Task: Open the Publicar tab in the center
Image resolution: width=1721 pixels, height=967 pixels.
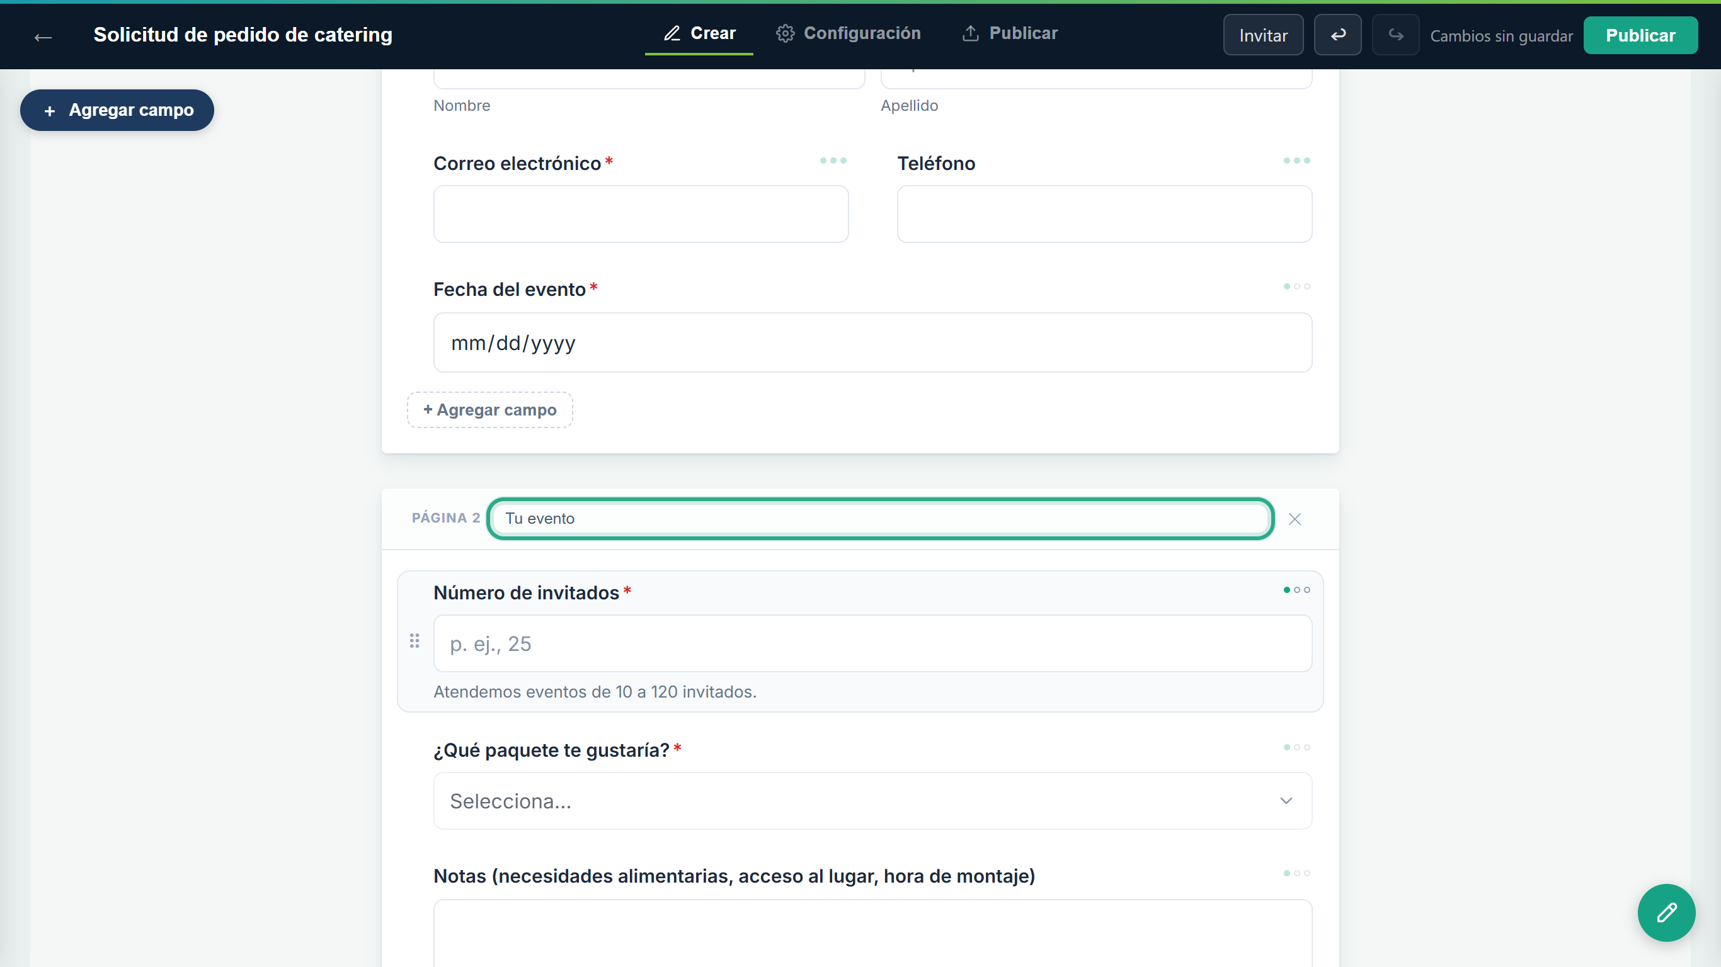Action: click(1010, 33)
